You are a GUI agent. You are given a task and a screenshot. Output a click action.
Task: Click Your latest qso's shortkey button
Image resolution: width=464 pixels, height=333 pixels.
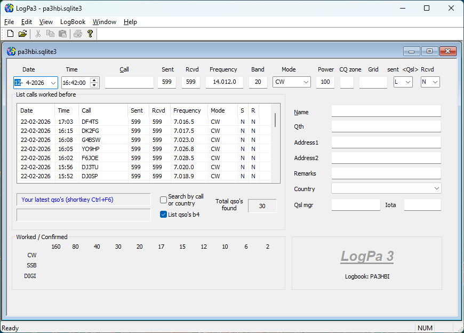point(83,200)
